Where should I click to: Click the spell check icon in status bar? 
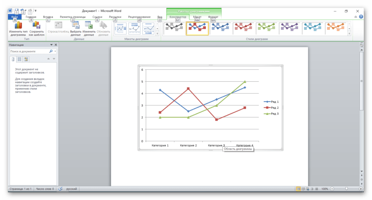coord(60,189)
